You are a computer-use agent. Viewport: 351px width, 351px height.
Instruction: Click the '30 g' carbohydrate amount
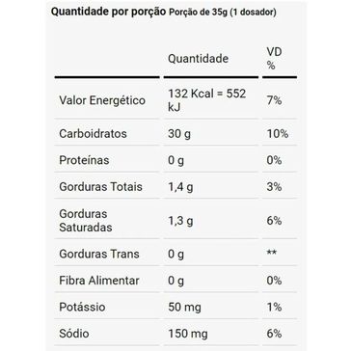pyautogui.click(x=179, y=134)
